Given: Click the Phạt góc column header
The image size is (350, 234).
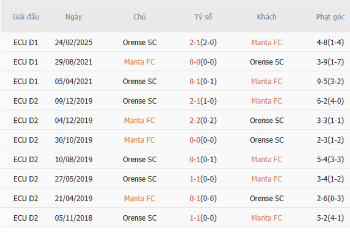Looking at the screenshot, I should [x=330, y=17].
